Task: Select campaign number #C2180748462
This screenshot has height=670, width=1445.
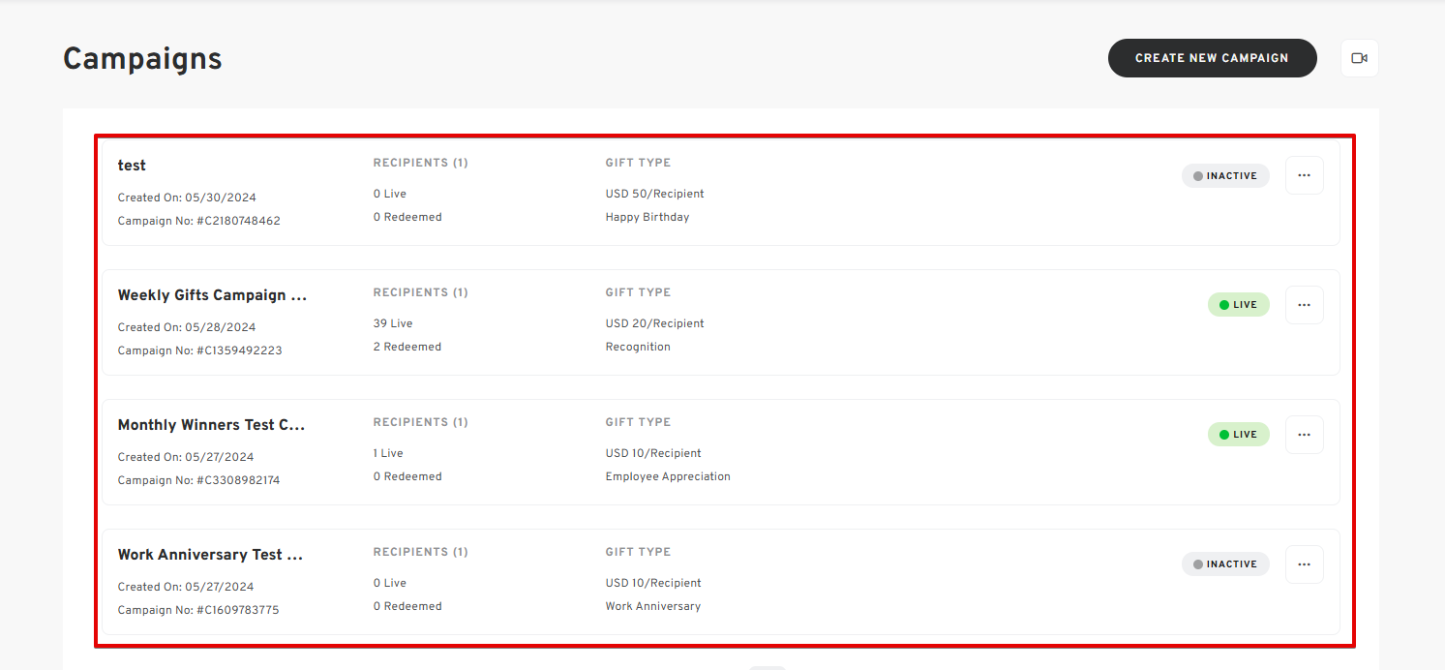Action: (238, 221)
